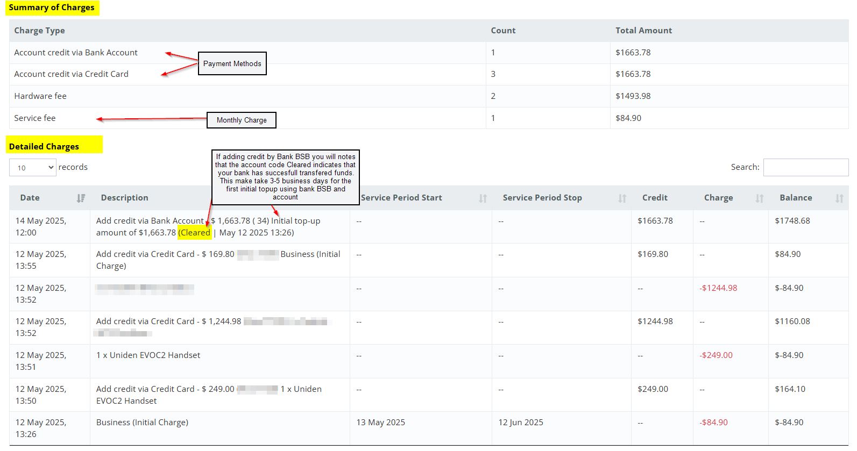Click the Credit column header
This screenshot has height=451, width=857.
[654, 198]
